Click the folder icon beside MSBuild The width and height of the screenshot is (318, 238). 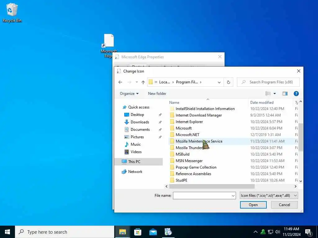tap(172, 154)
